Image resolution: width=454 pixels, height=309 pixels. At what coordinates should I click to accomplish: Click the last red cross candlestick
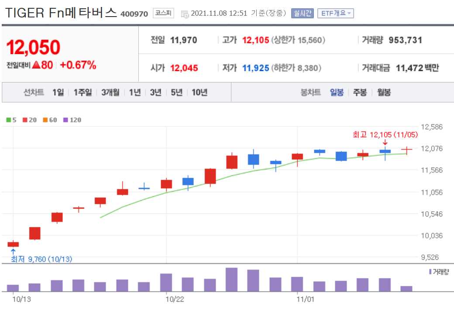[406, 150]
